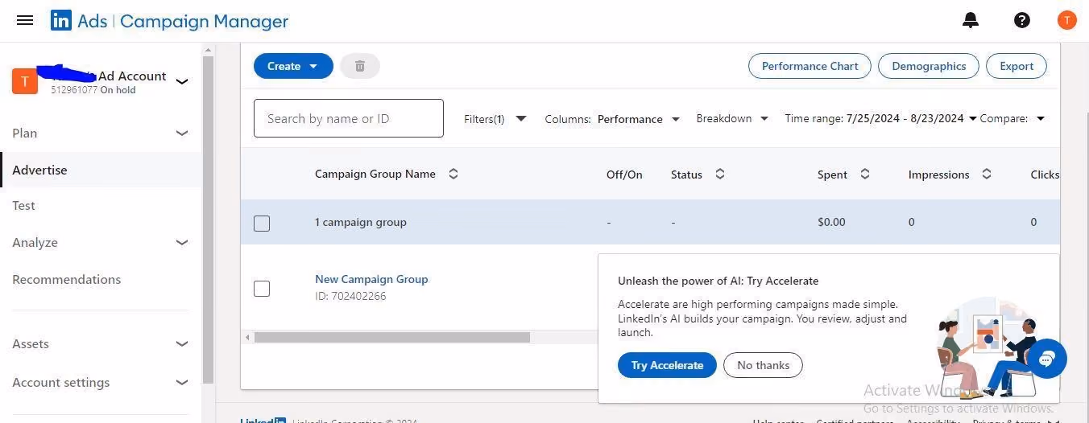Click the sidebar vertical scrollbar
The height and width of the screenshot is (423, 1089).
pos(208,220)
